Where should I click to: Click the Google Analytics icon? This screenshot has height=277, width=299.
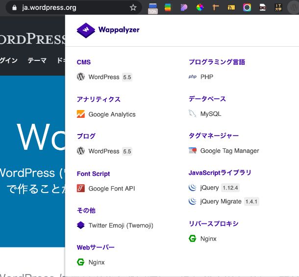81,114
